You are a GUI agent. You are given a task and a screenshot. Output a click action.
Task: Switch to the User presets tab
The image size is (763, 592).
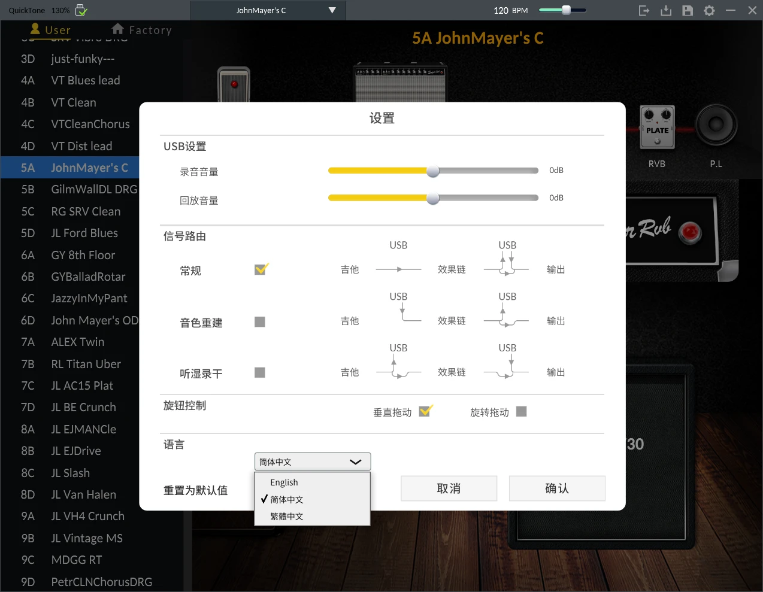pyautogui.click(x=50, y=30)
